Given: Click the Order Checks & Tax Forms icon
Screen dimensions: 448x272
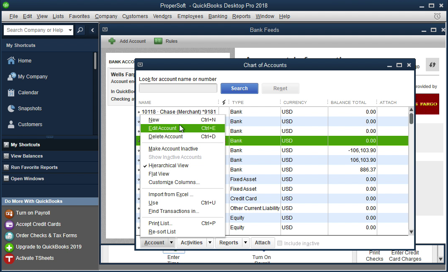Looking at the screenshot, I should click(9, 236).
